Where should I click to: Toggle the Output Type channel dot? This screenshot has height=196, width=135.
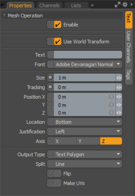coord(50,154)
